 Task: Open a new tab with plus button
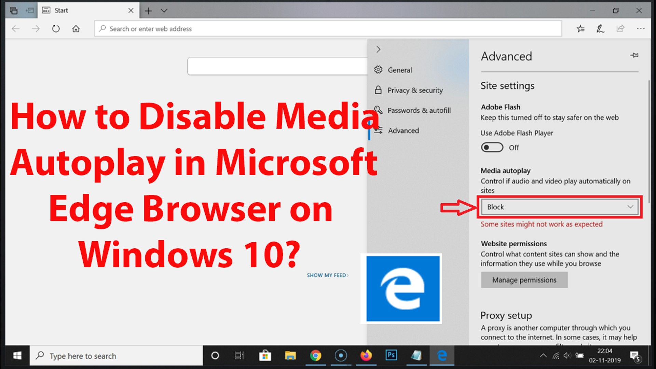(148, 11)
